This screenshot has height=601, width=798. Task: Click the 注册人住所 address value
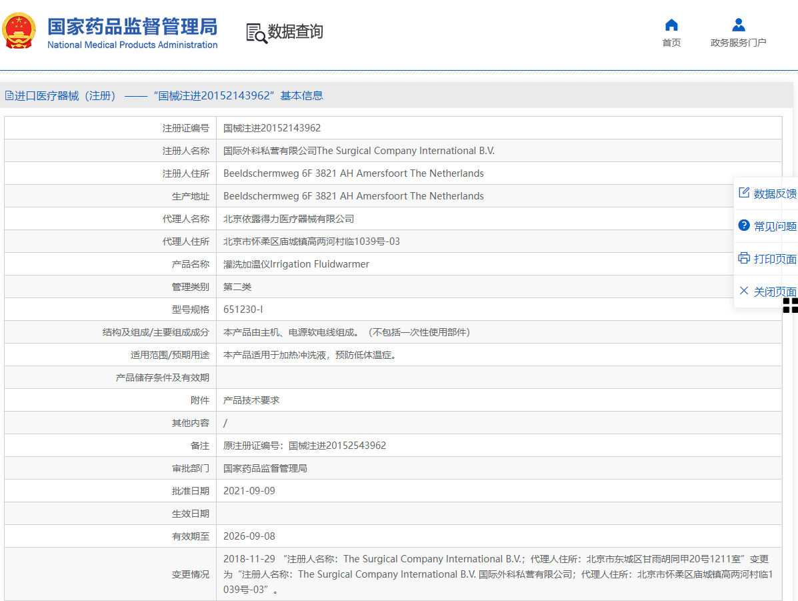(353, 173)
